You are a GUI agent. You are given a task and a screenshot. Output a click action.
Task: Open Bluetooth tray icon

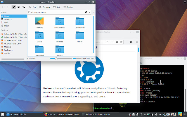pyautogui.click(x=141, y=114)
